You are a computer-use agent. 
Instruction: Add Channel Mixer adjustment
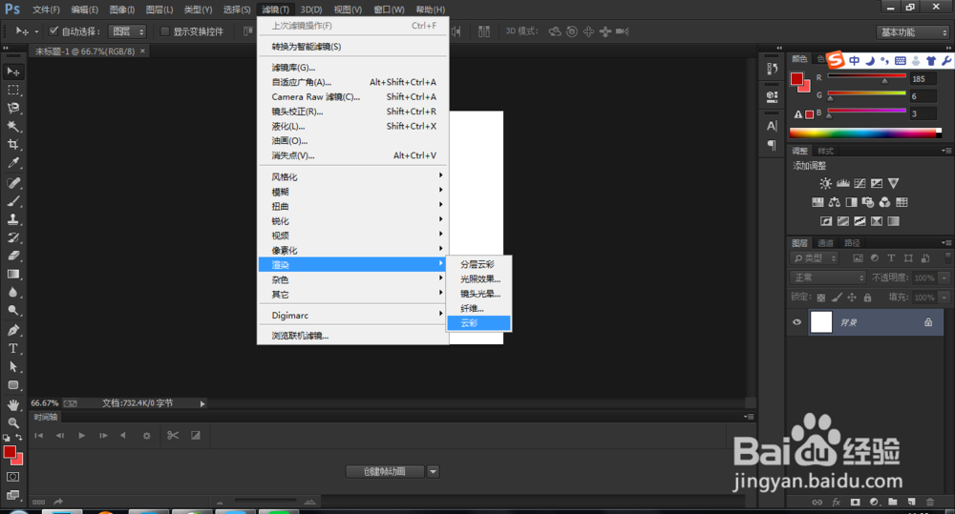pyautogui.click(x=885, y=202)
